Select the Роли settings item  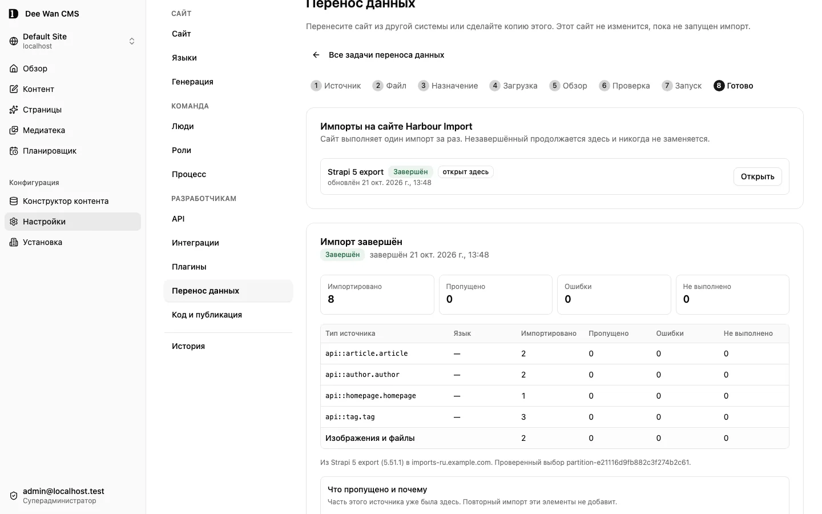[x=228, y=150]
